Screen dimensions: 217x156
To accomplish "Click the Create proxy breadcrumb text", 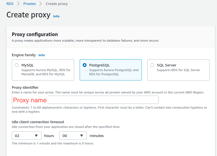I will [57, 4].
